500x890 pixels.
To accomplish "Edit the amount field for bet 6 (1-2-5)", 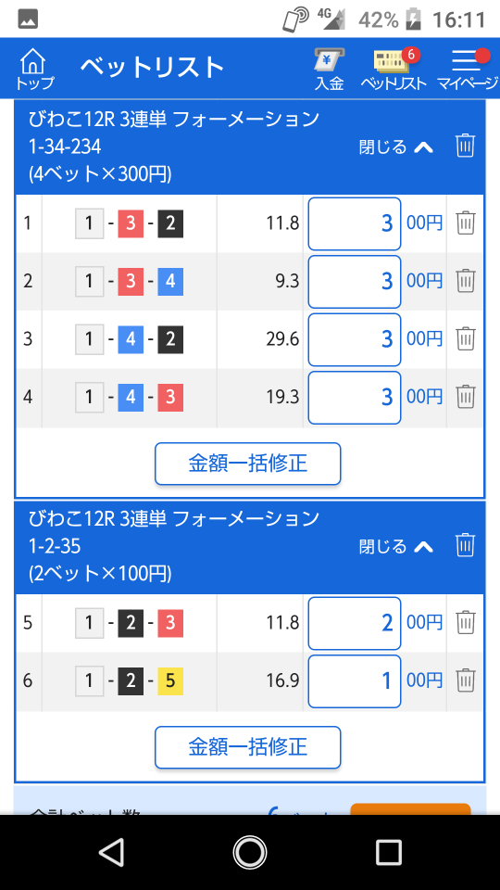I will coord(355,681).
